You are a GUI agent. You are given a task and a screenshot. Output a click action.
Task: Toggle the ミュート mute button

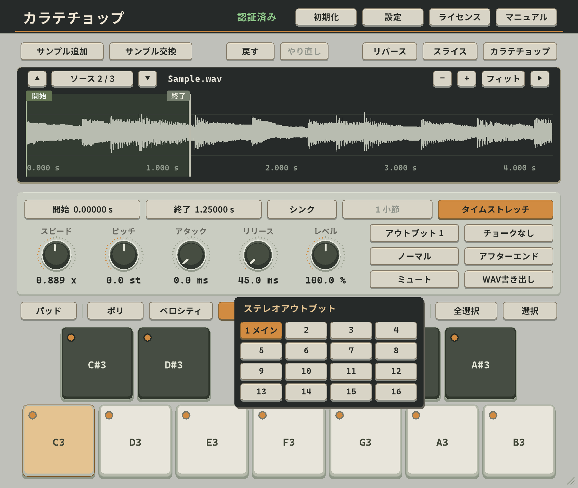click(x=414, y=279)
